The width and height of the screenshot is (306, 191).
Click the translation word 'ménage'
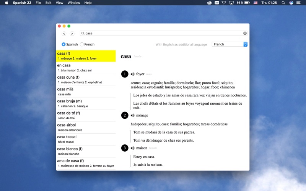[x=142, y=115]
